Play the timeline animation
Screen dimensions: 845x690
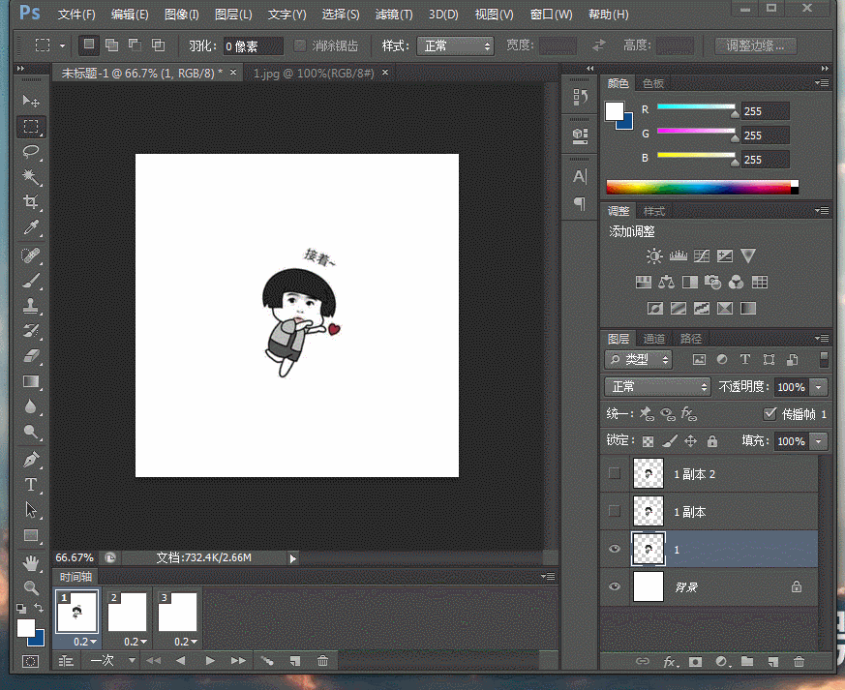click(210, 661)
